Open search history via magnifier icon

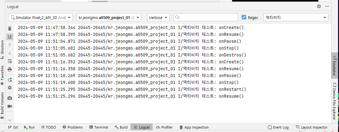177,17
